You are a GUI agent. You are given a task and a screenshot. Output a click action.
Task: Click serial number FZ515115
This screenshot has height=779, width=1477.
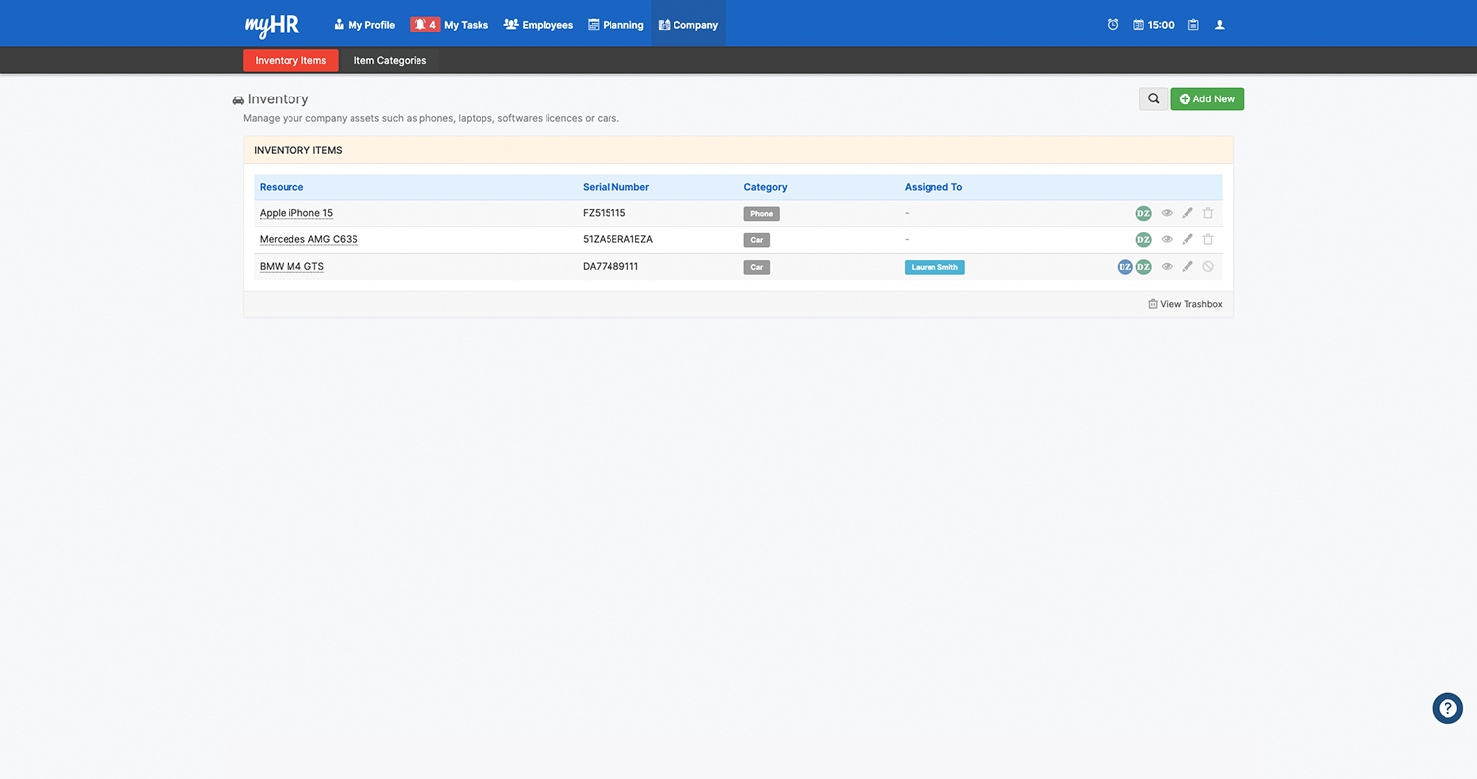tap(605, 213)
